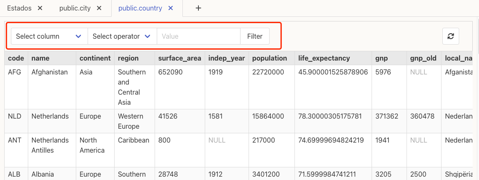Select the ANT code cell
The height and width of the screenshot is (180, 479).
pyautogui.click(x=16, y=150)
